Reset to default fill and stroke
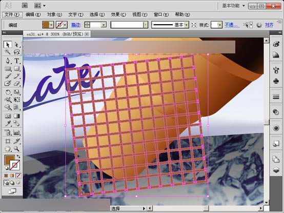This screenshot has width=284, height=213. 6,168
